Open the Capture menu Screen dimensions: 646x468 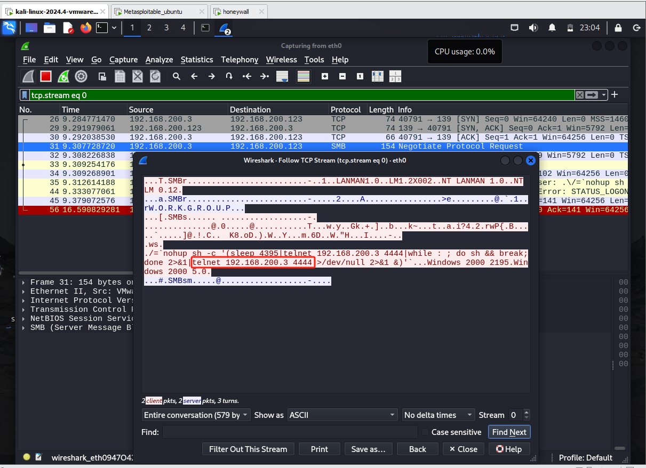point(123,60)
